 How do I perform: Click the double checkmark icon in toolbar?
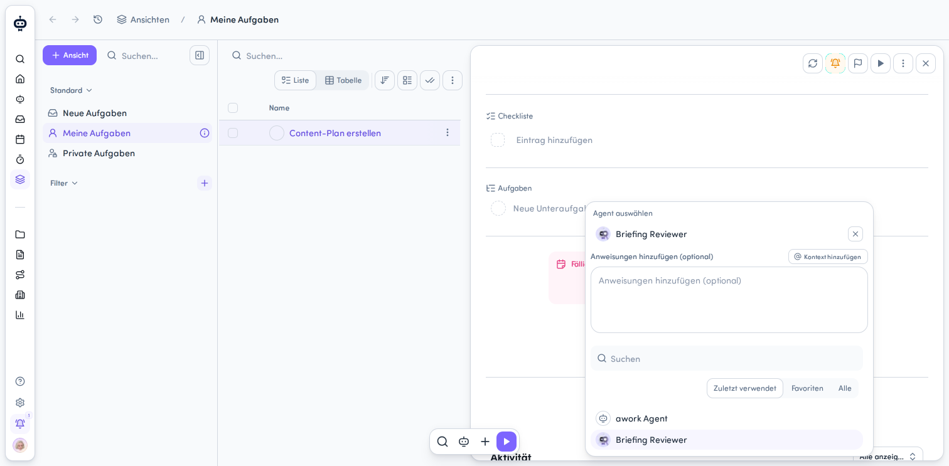click(x=430, y=80)
